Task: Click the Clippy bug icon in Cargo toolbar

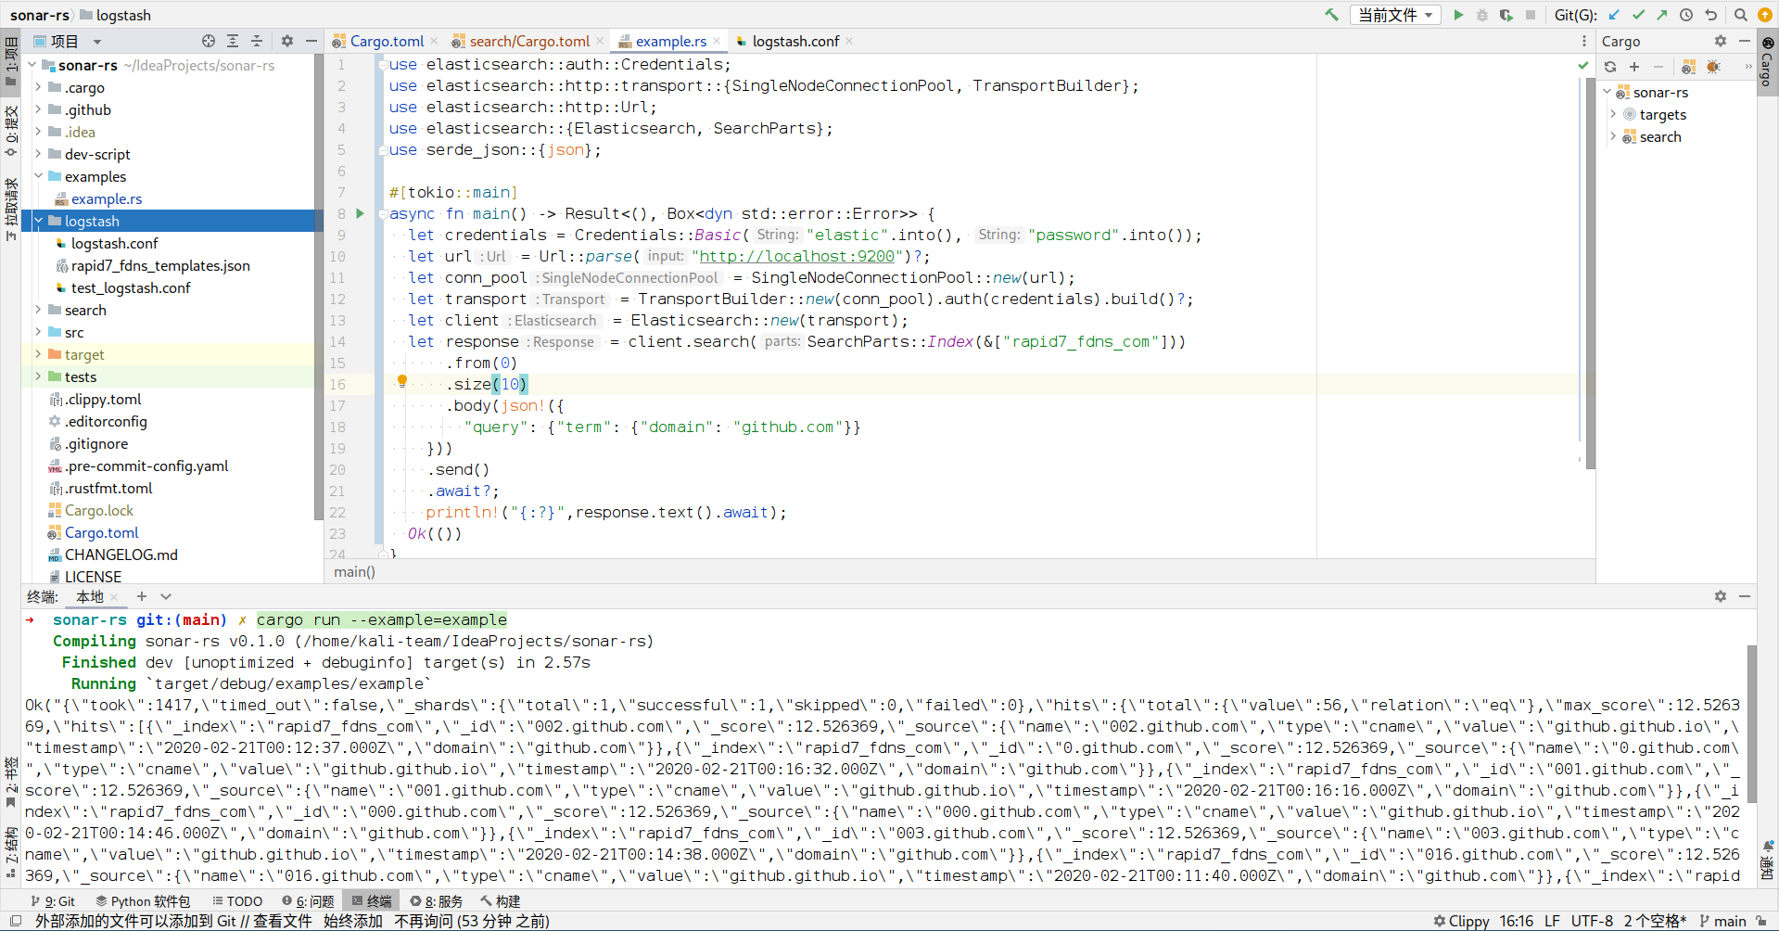Action: [x=1713, y=67]
